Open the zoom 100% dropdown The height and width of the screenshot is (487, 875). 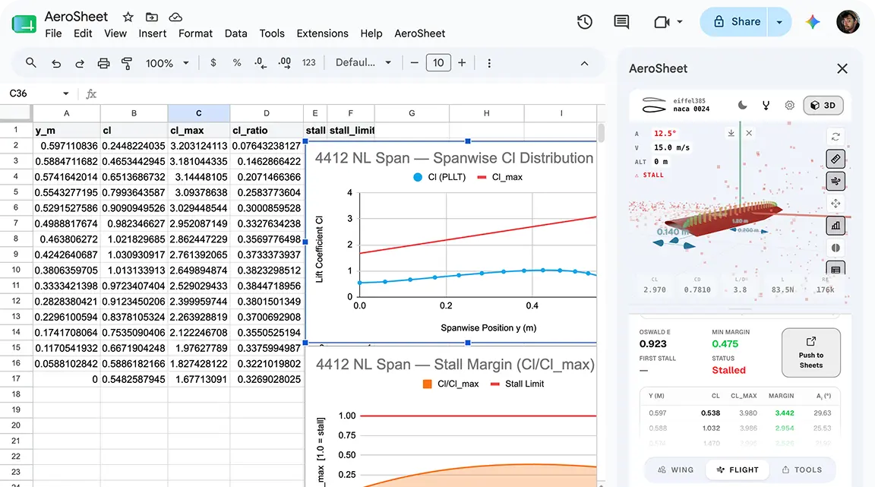167,63
